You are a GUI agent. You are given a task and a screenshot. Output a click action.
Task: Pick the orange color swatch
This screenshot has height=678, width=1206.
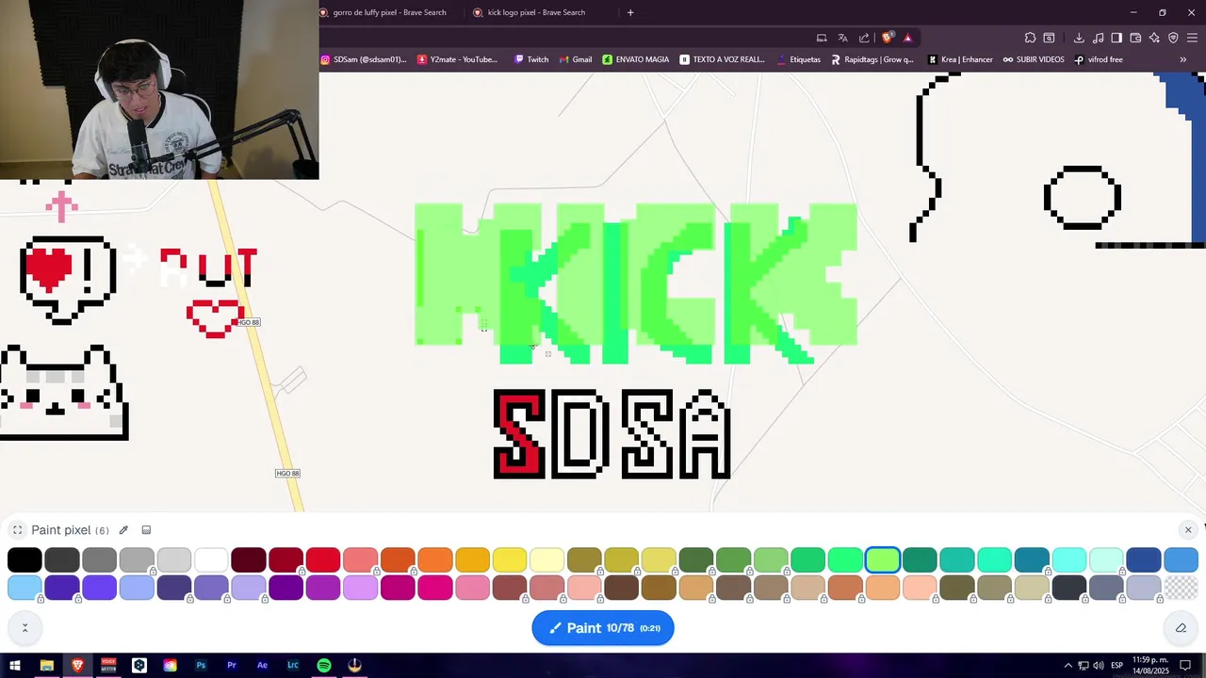click(435, 560)
